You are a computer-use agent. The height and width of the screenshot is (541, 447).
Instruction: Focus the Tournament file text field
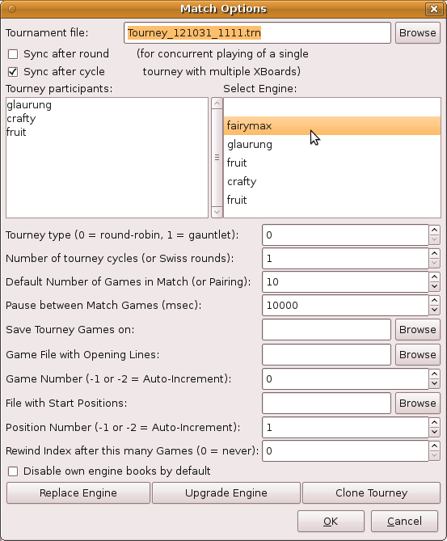tap(257, 33)
